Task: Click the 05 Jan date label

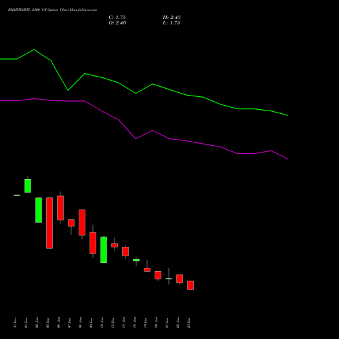Action: tap(47, 323)
